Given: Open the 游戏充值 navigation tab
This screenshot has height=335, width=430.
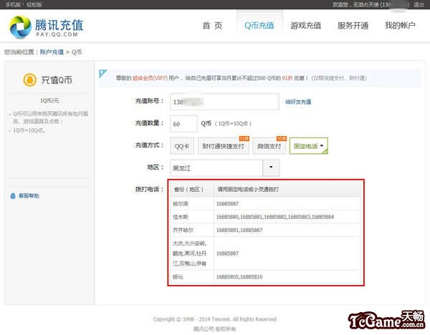Looking at the screenshot, I should [x=305, y=26].
